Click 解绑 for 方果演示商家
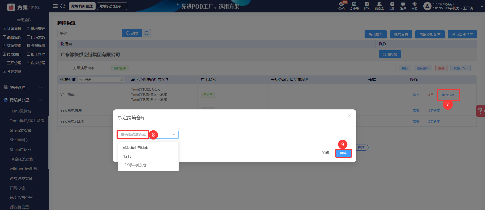 click(441, 68)
